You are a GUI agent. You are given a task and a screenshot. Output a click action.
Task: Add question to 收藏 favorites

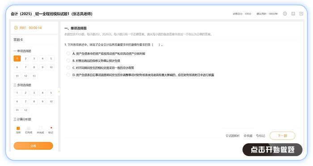click(x=248, y=136)
